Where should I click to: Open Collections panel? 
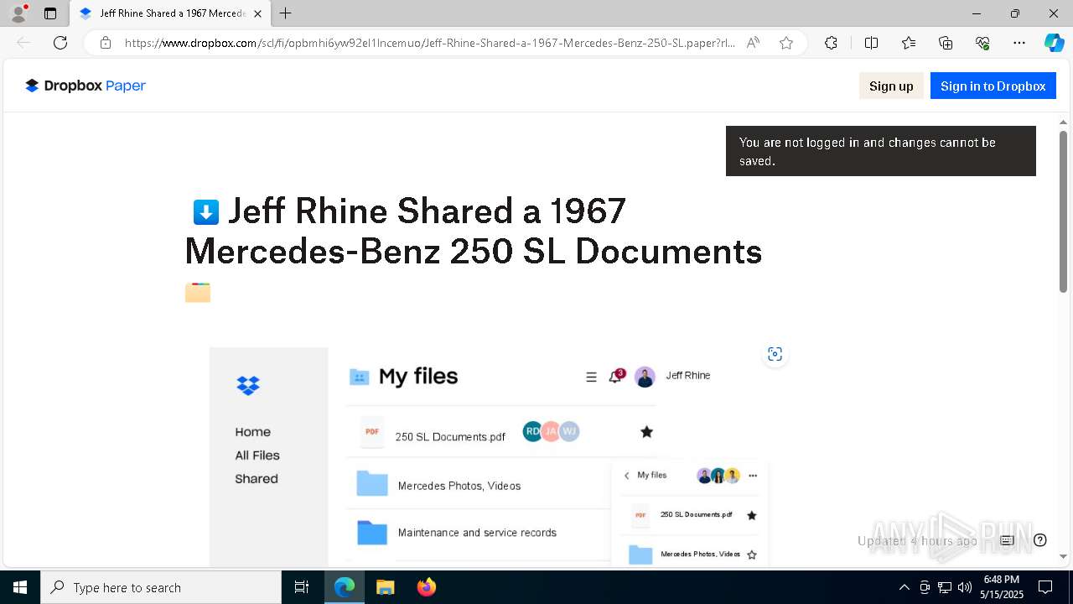coord(946,43)
